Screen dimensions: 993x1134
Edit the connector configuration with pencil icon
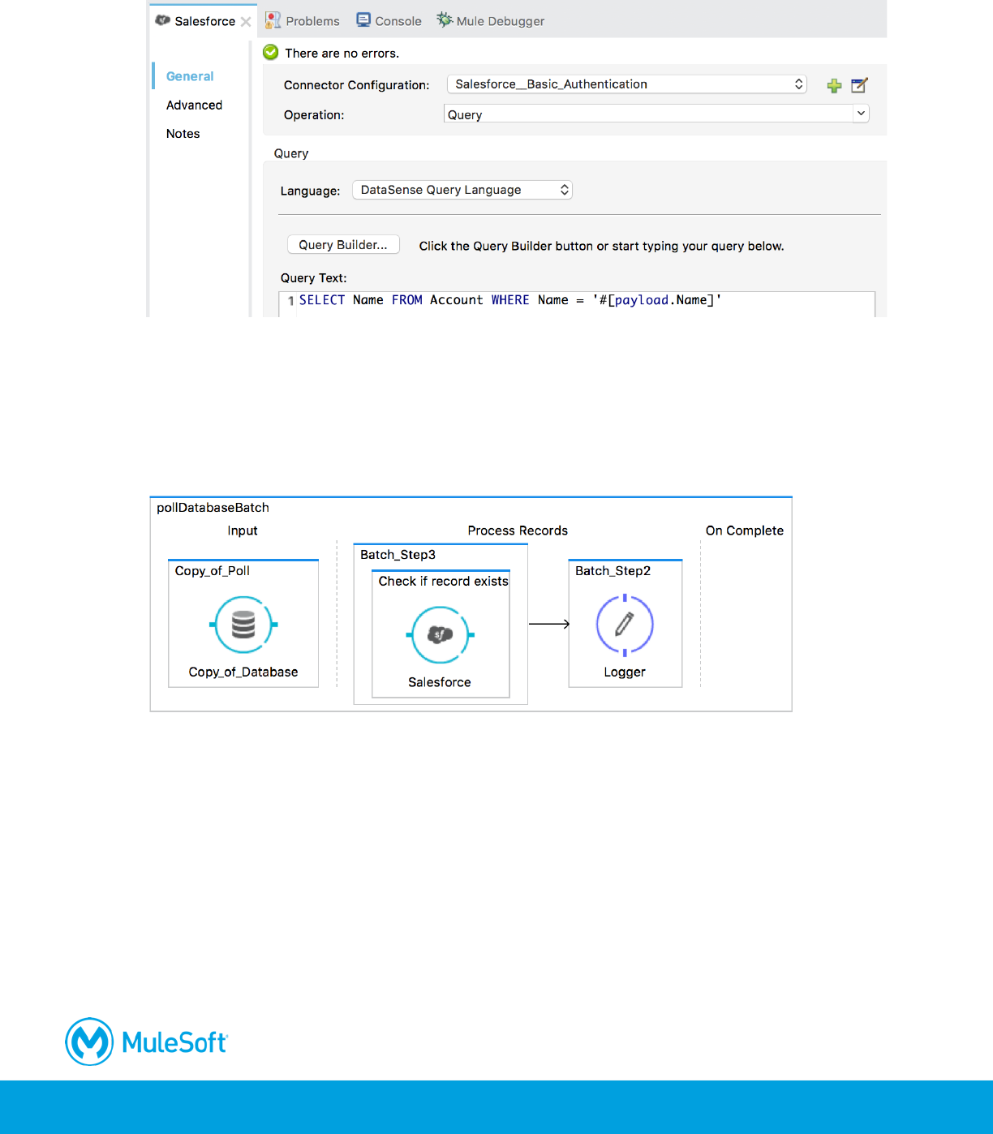coord(859,85)
